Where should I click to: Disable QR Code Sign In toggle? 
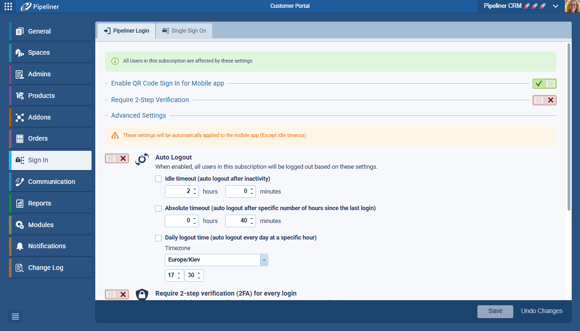tap(544, 84)
